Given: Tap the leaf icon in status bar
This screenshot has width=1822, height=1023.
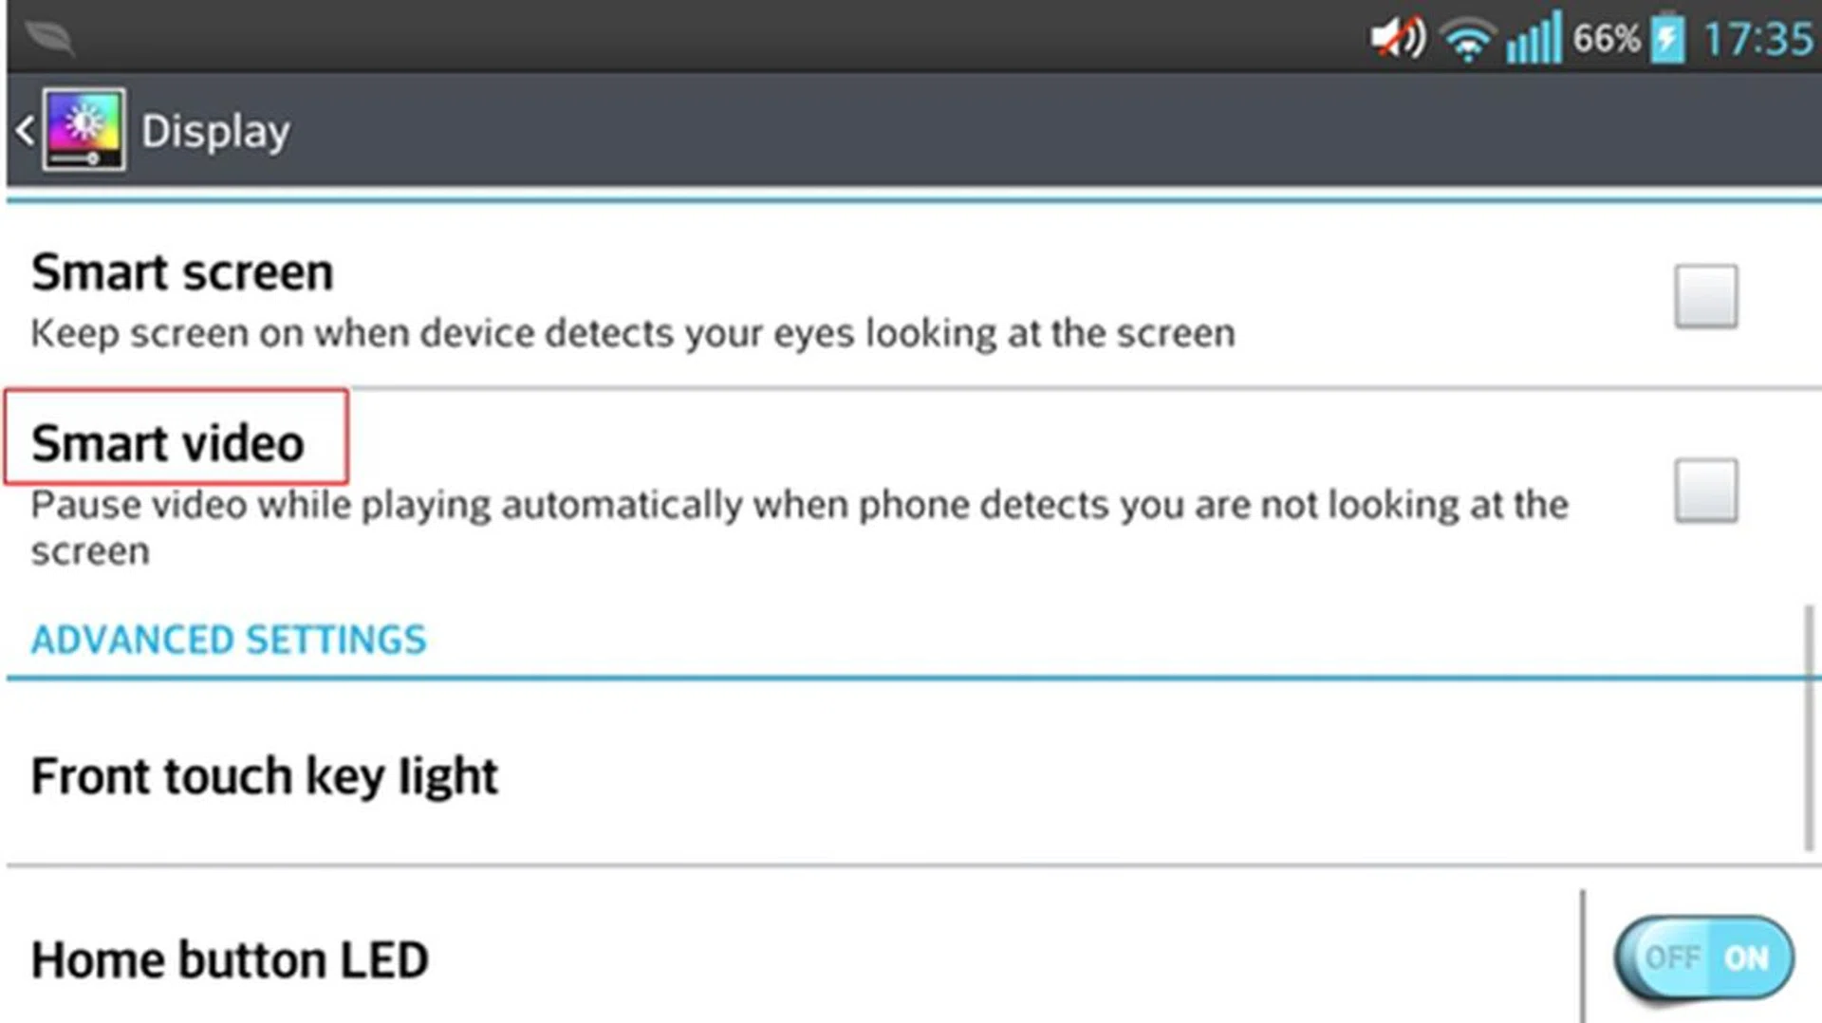Looking at the screenshot, I should (x=49, y=38).
